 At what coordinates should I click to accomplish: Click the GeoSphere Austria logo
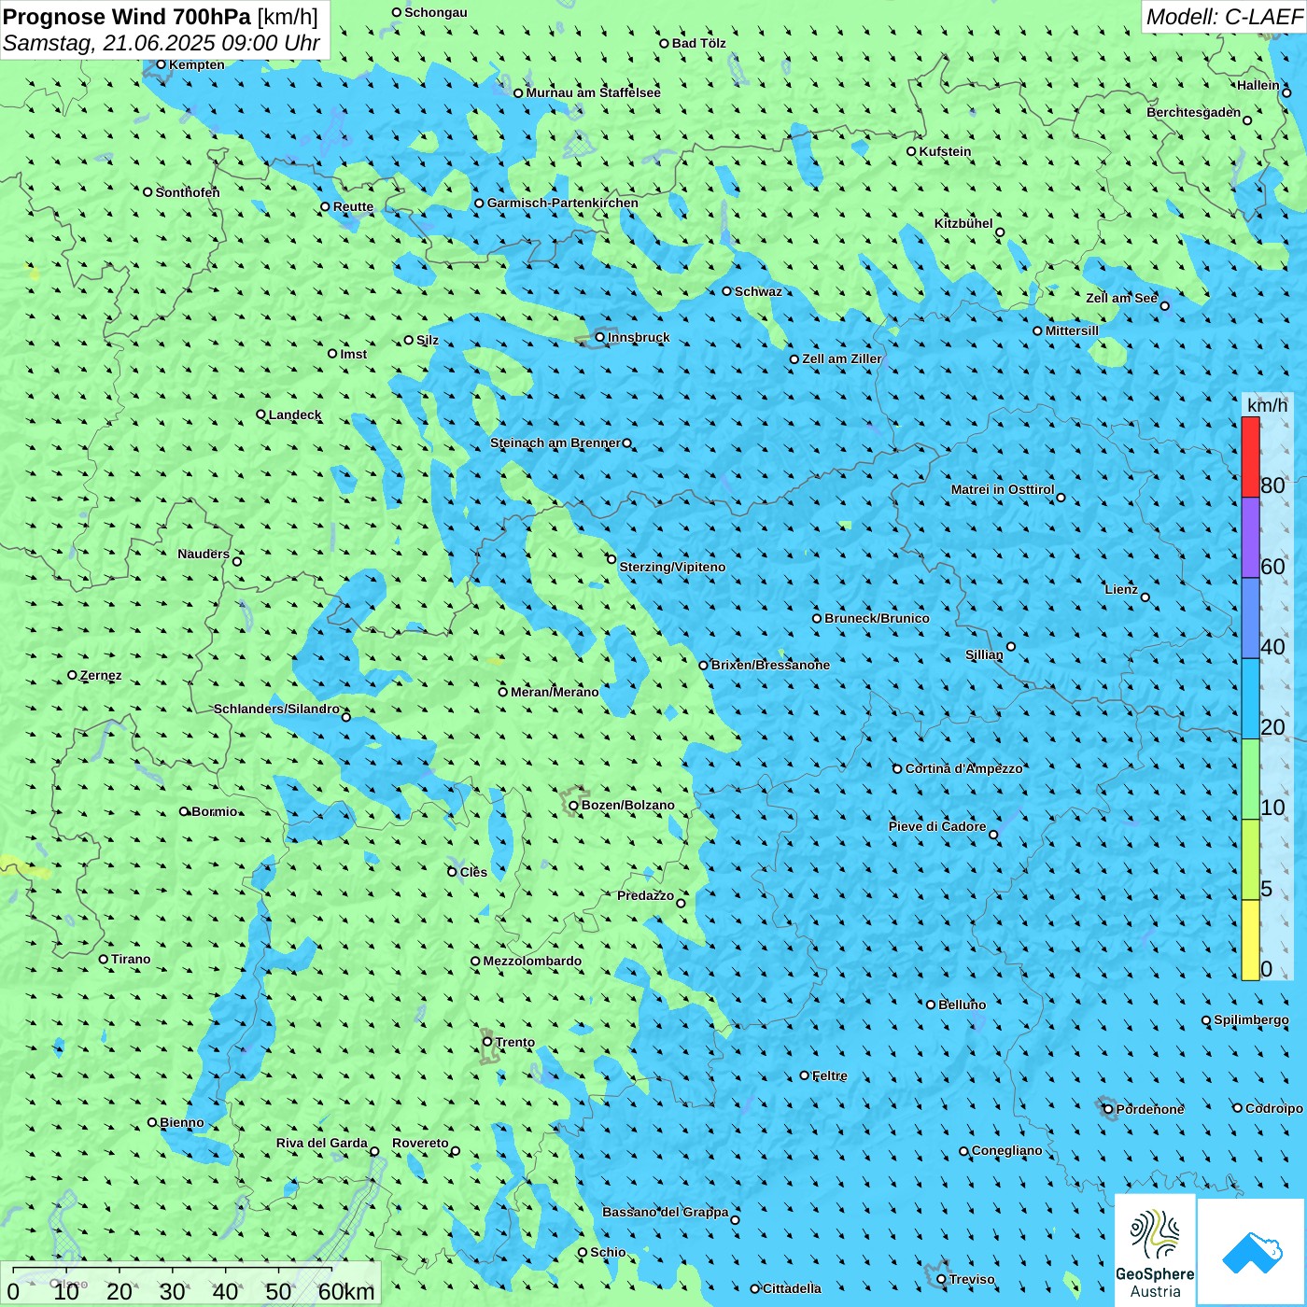[x=1155, y=1249]
